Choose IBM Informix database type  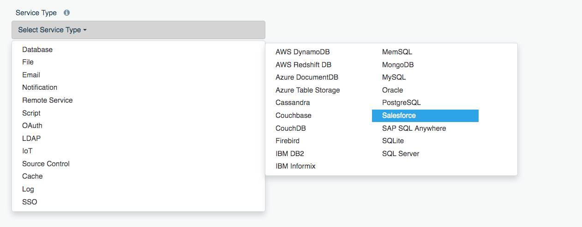coord(295,166)
